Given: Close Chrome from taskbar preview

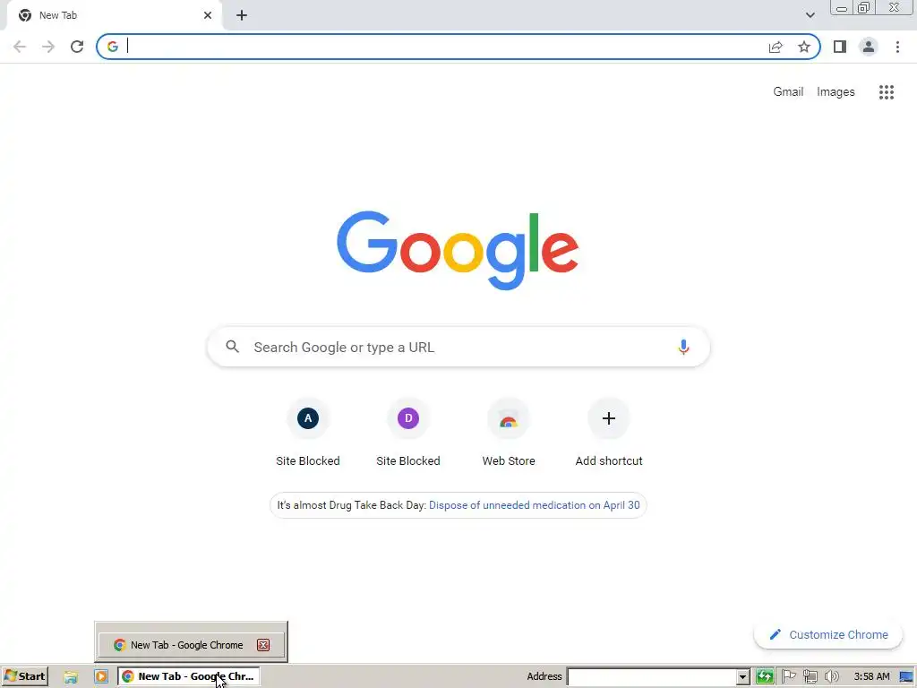Looking at the screenshot, I should [x=263, y=645].
